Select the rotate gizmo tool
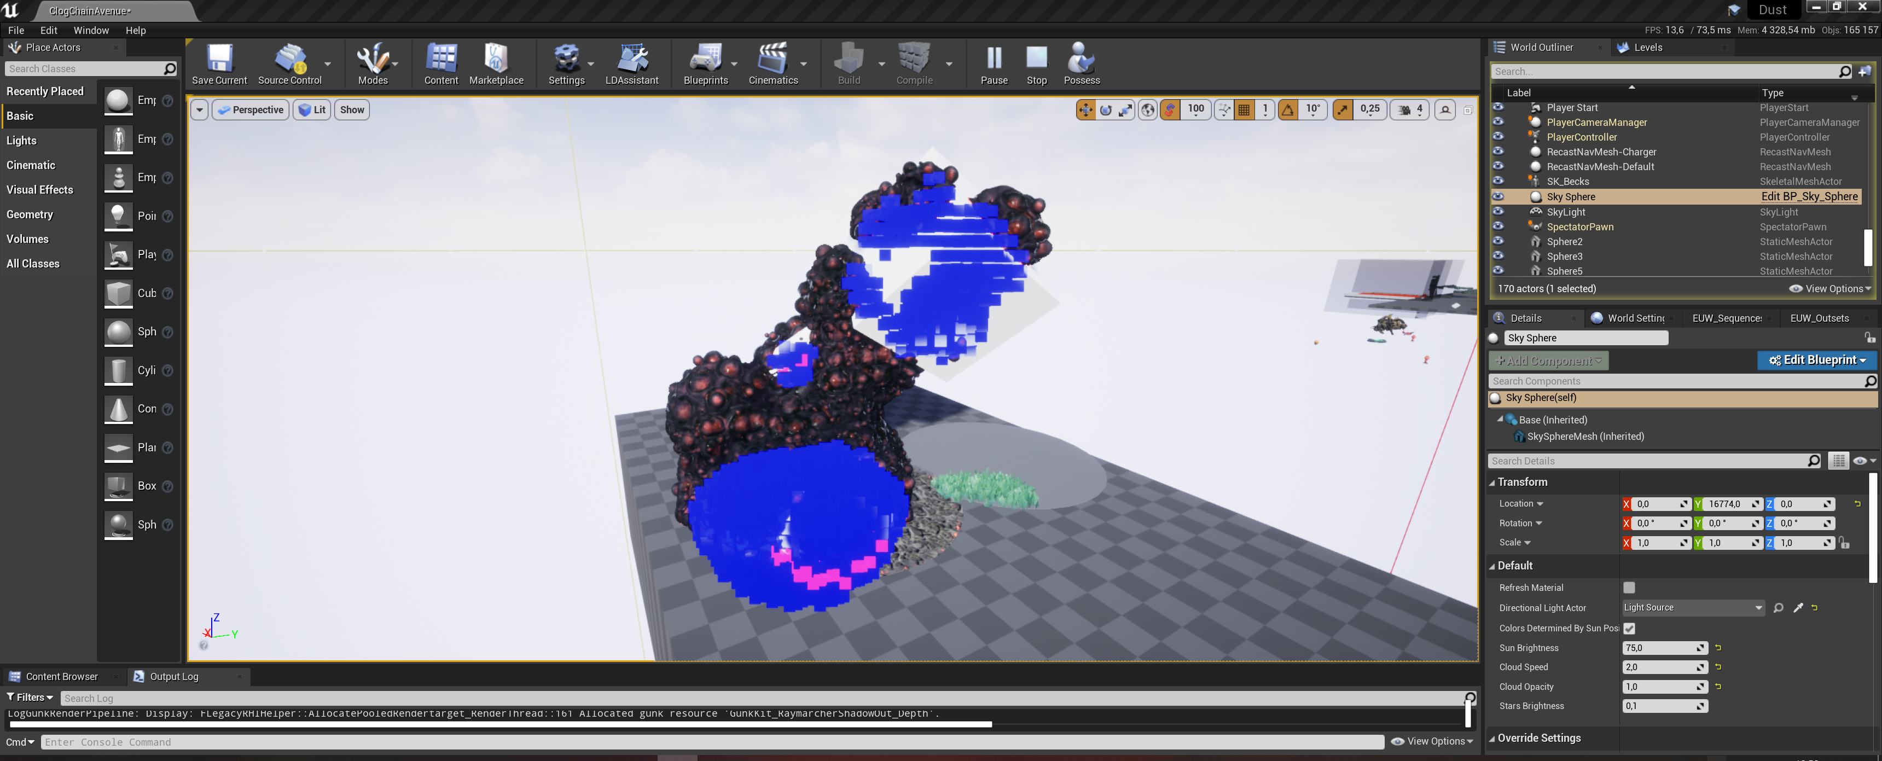Screen dimensions: 1882x761 [1106, 109]
